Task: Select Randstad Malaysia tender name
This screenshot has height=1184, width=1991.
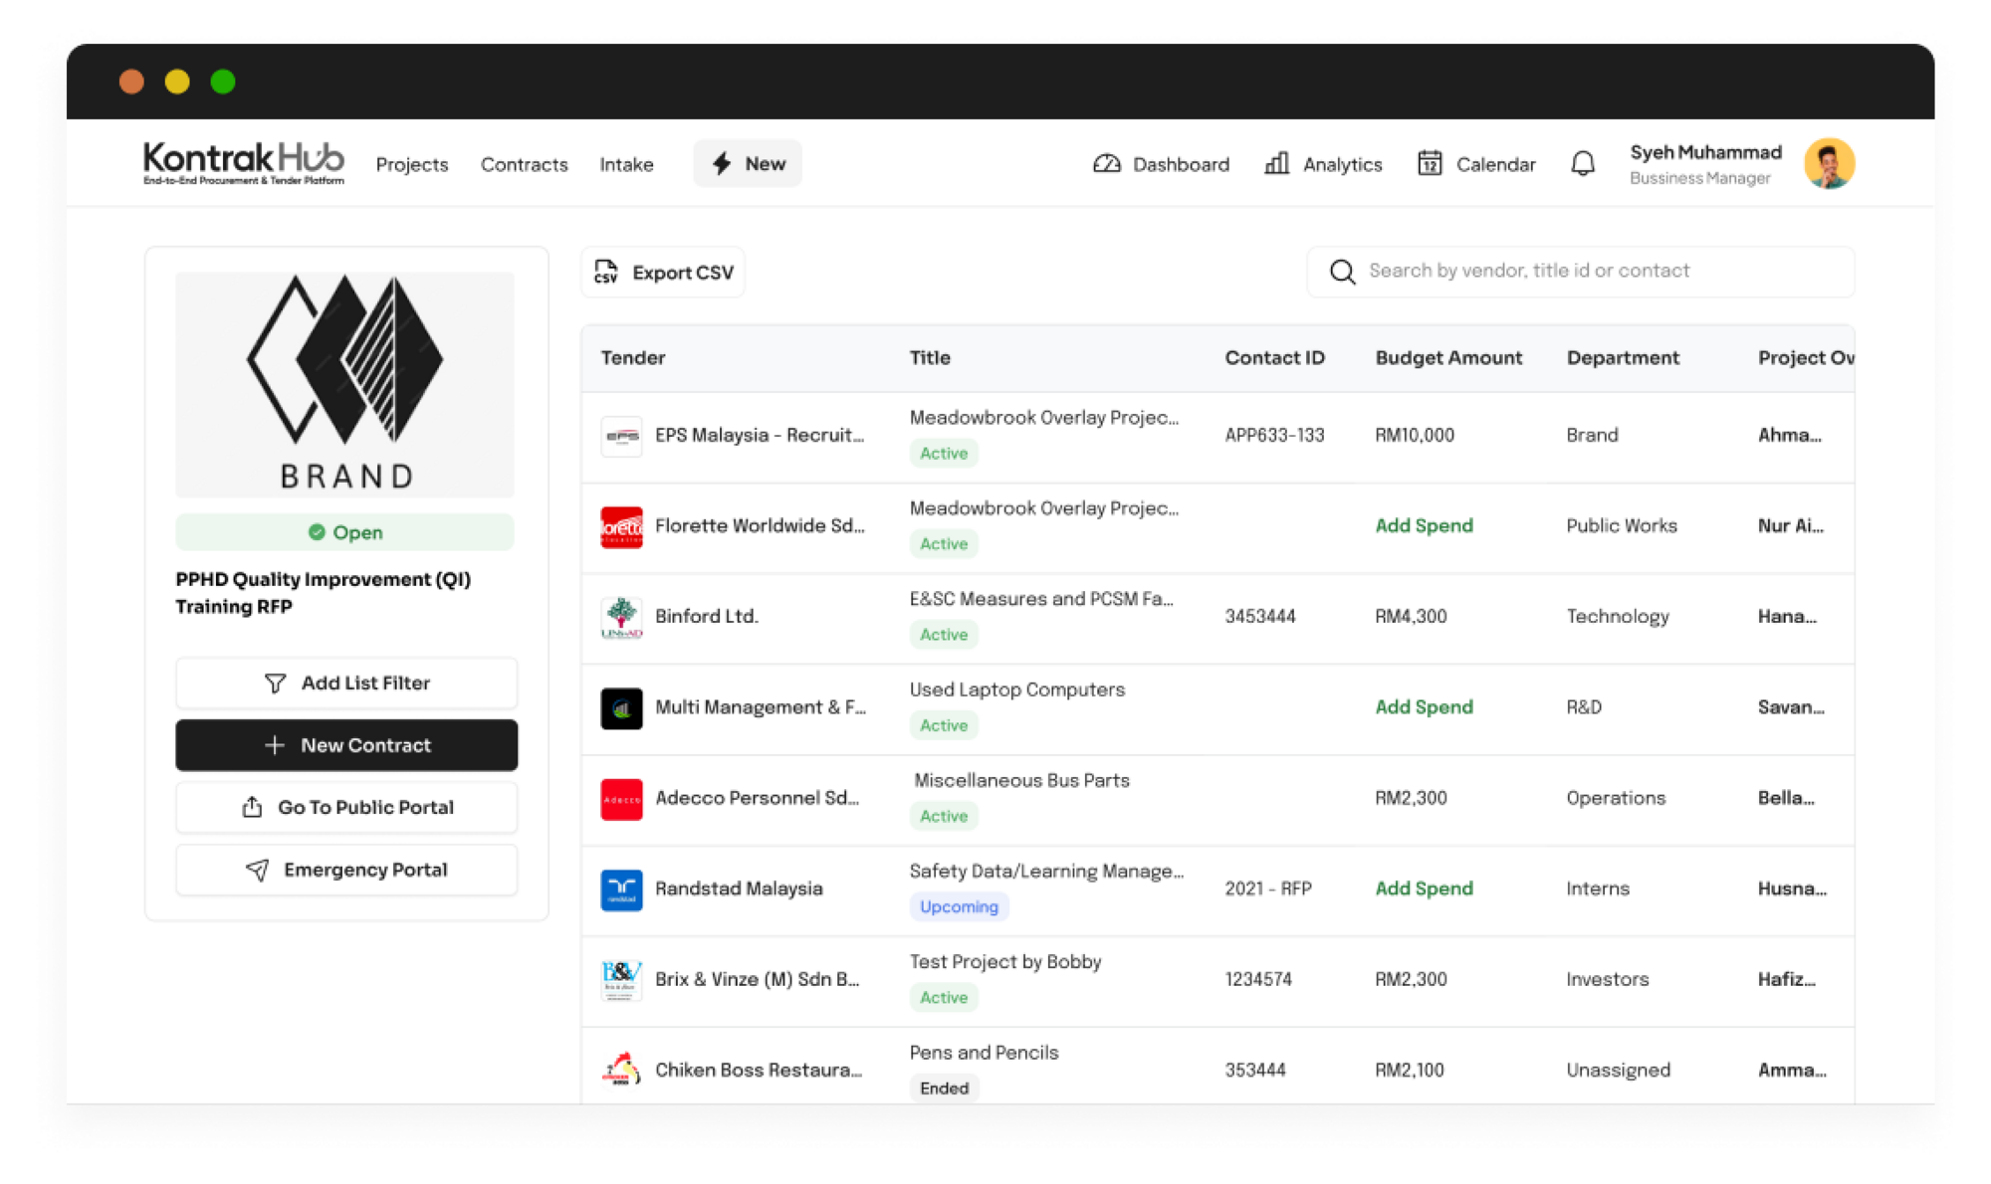Action: pos(739,888)
